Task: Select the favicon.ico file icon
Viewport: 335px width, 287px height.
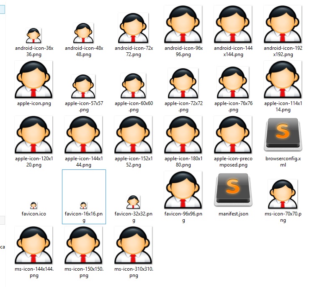Action: (x=33, y=205)
